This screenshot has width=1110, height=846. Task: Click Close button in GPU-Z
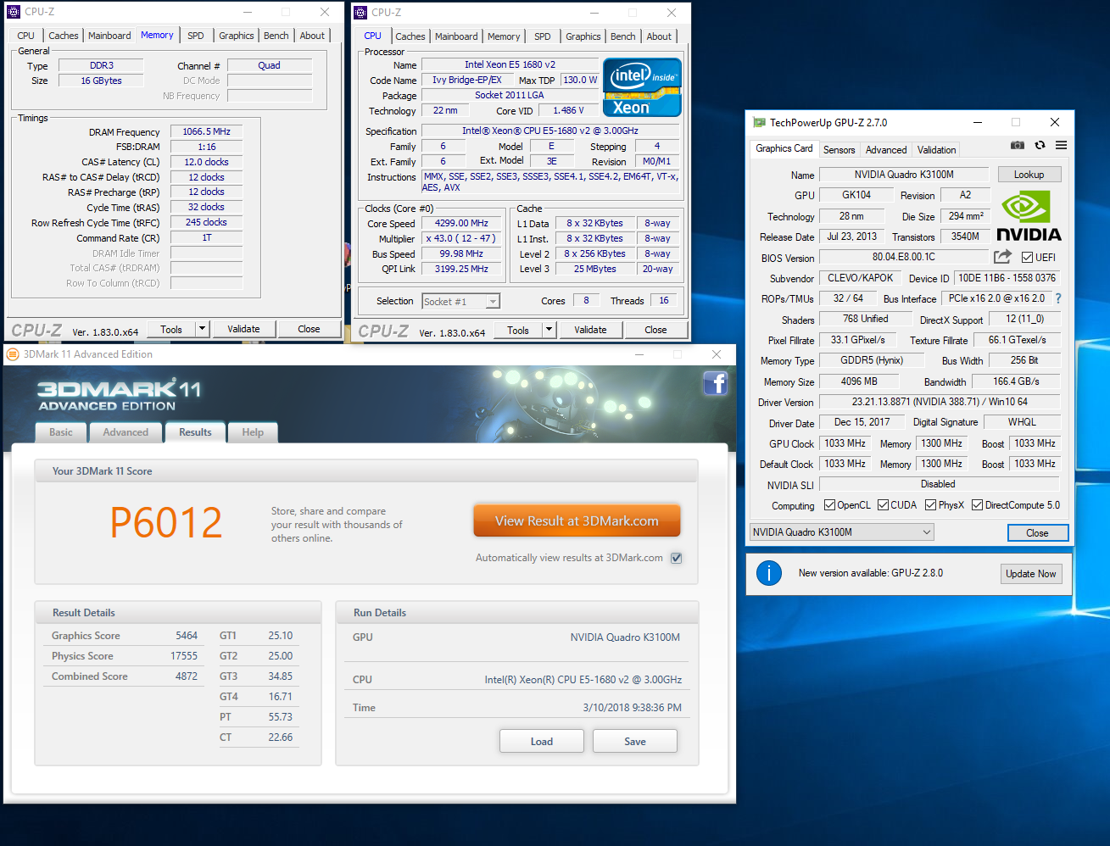tap(1037, 532)
